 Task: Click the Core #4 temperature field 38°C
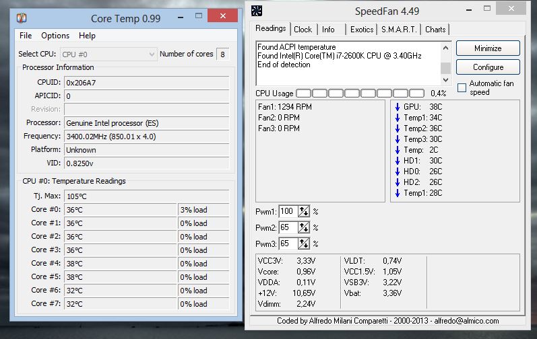[120, 264]
